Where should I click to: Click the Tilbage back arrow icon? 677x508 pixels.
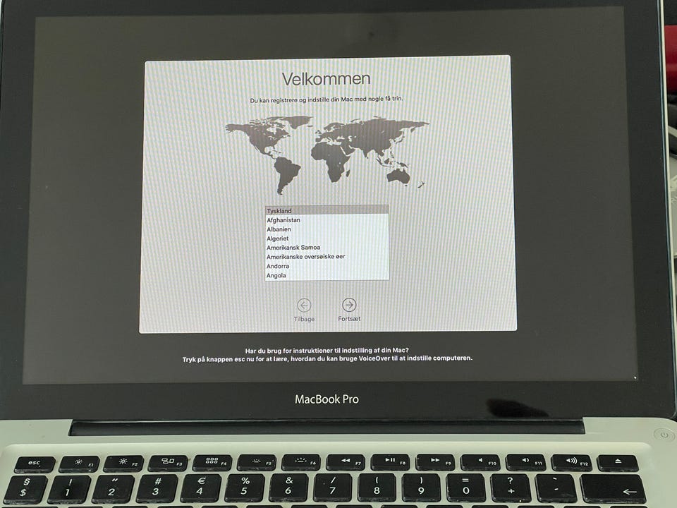[x=304, y=306]
